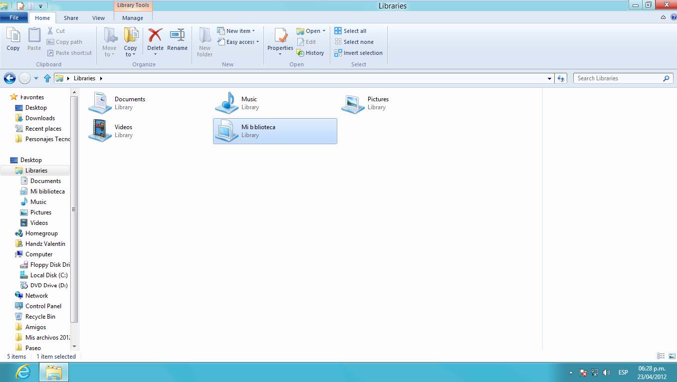Click Invert selection in the ribbon

point(359,53)
